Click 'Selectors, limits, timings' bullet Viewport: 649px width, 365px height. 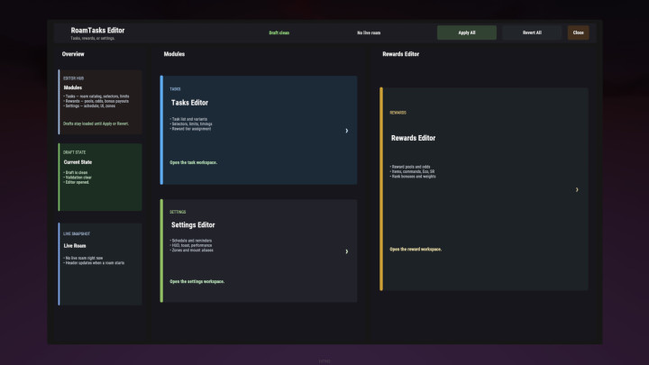[191, 124]
